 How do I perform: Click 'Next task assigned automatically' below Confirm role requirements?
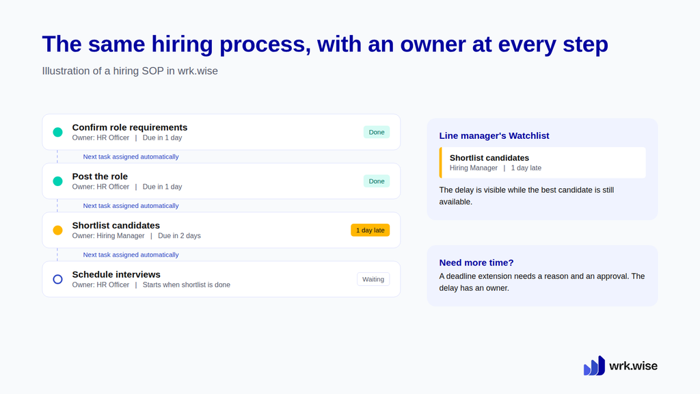click(x=131, y=157)
